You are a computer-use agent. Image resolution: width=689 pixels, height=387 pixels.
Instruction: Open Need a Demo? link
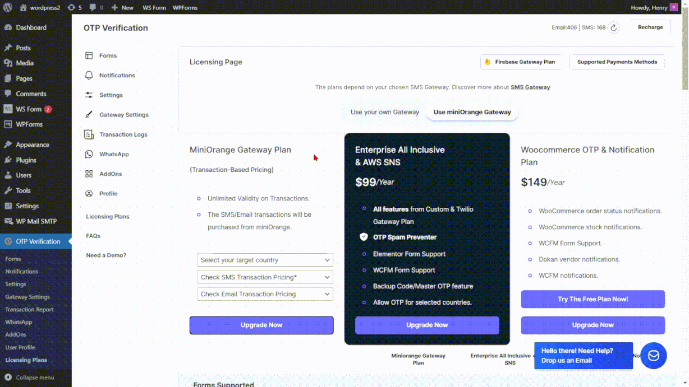106,255
